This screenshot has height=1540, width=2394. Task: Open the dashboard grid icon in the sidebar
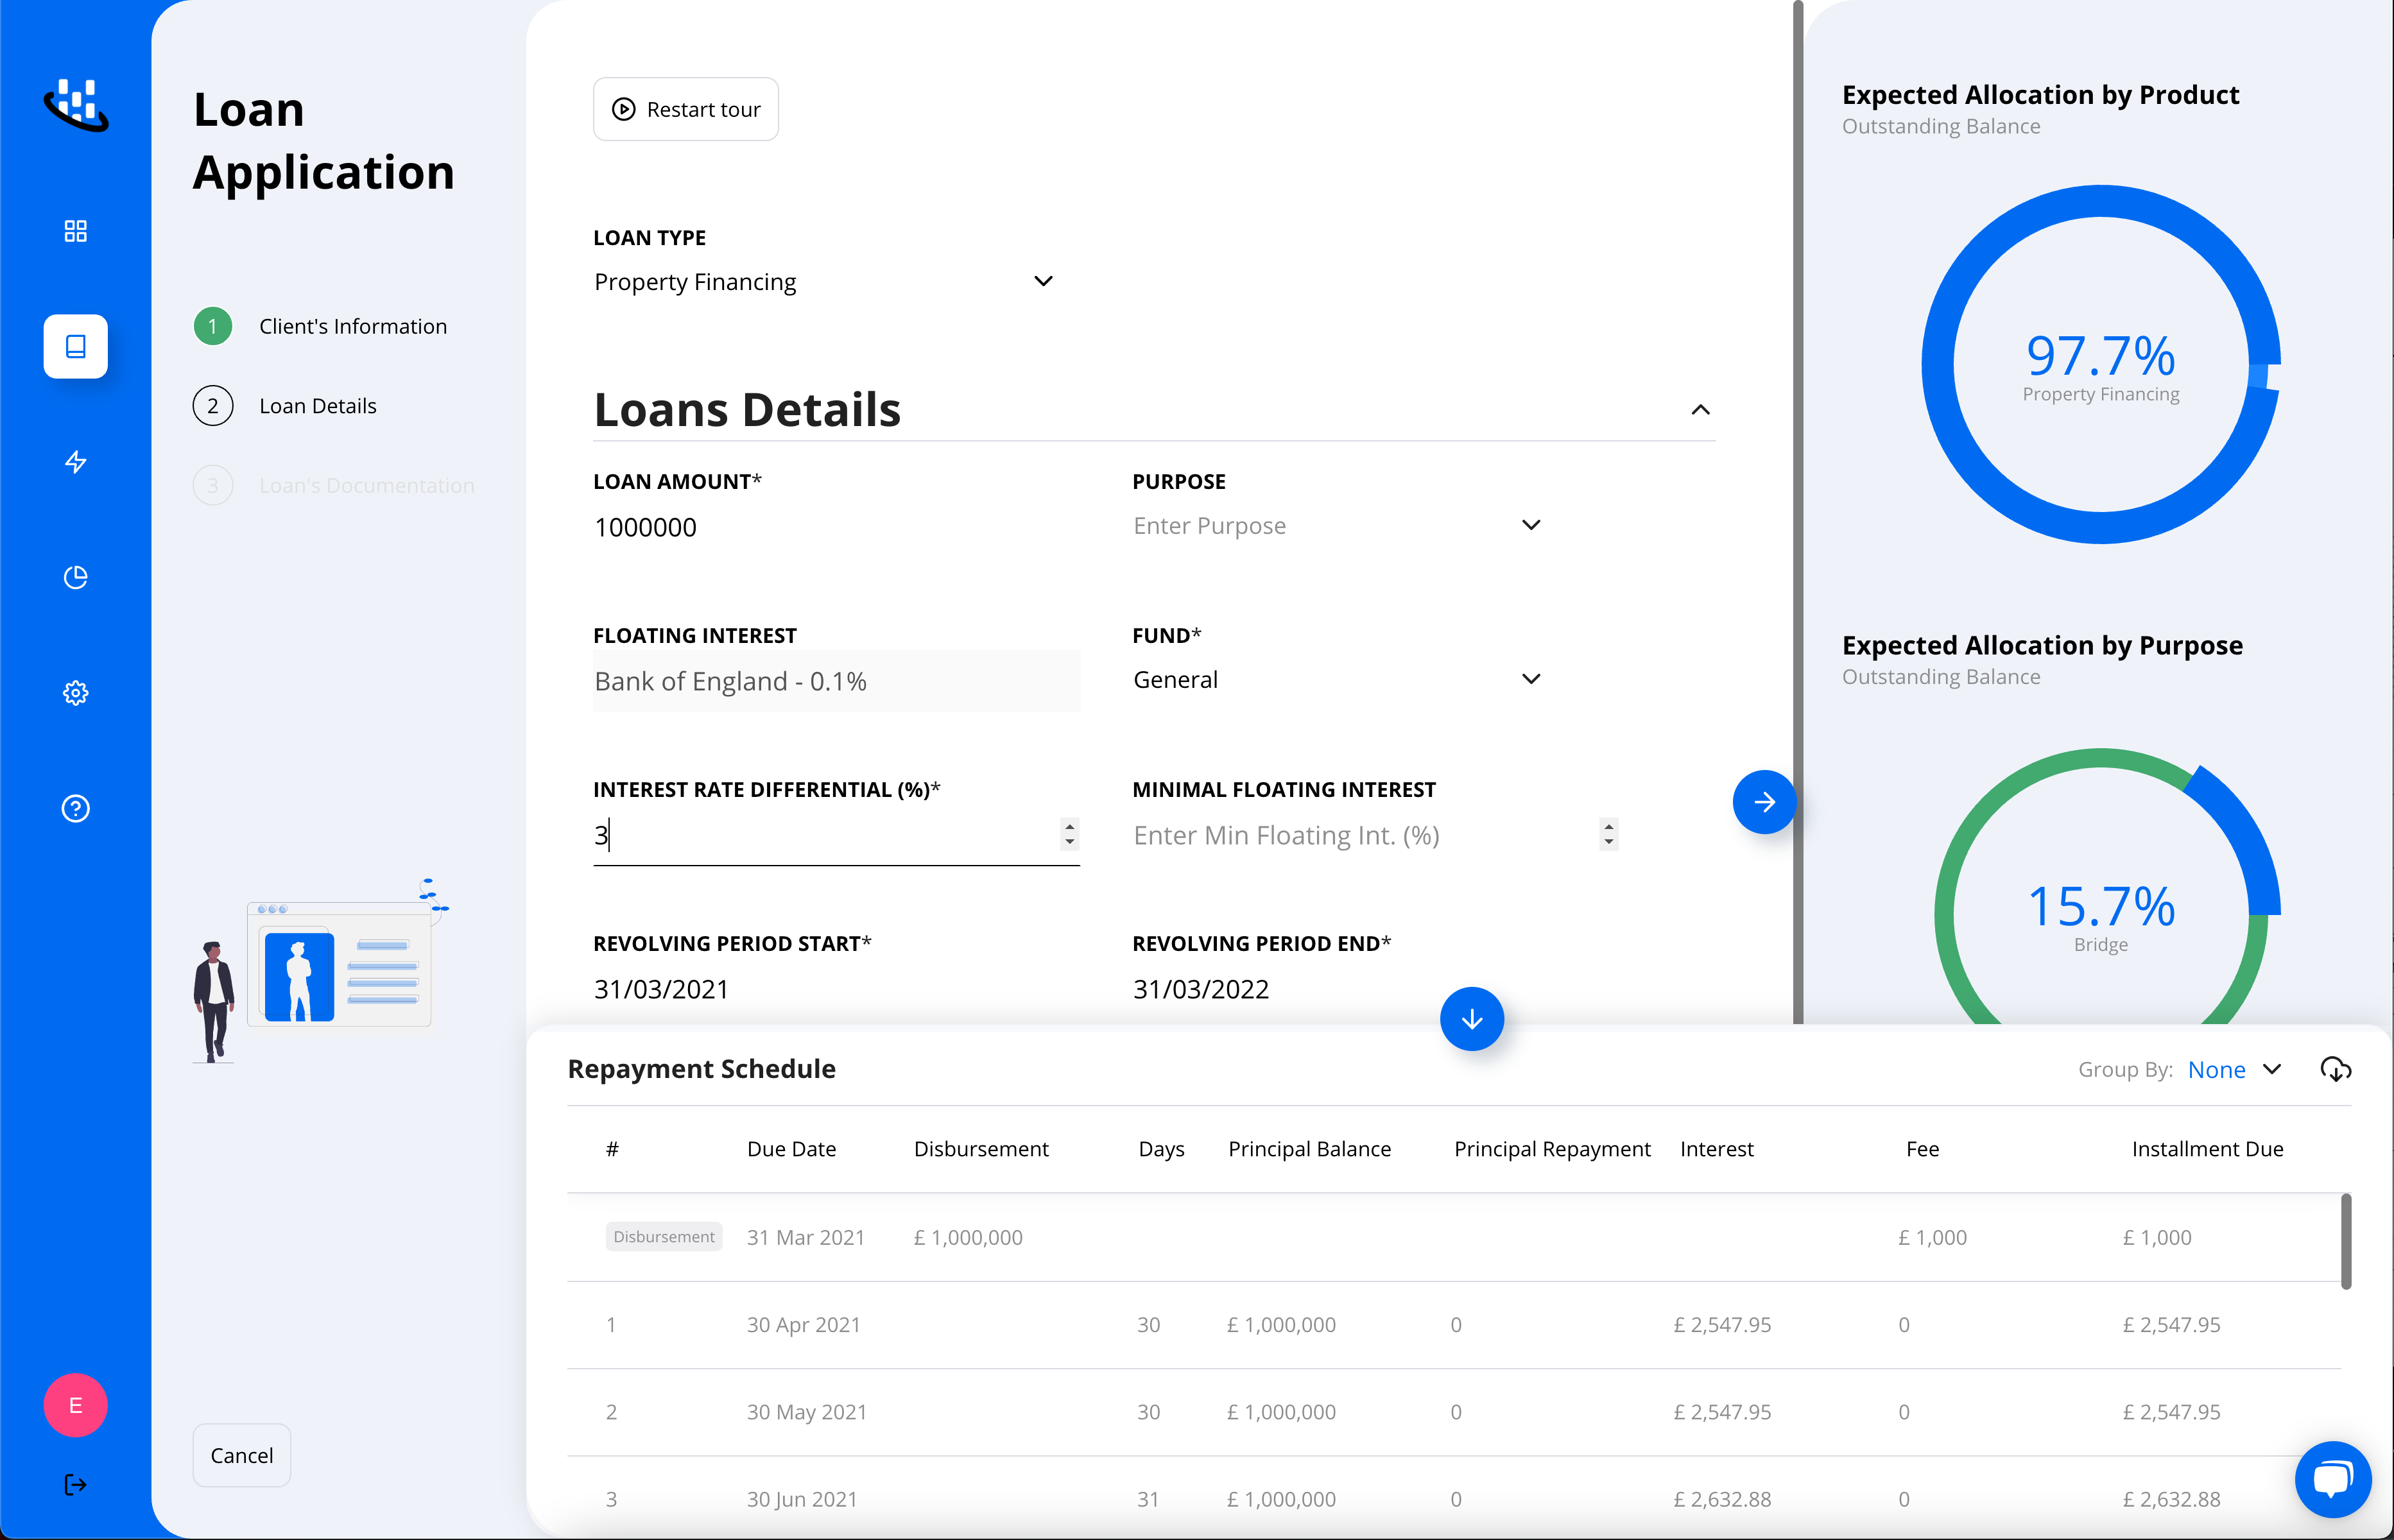[x=75, y=231]
